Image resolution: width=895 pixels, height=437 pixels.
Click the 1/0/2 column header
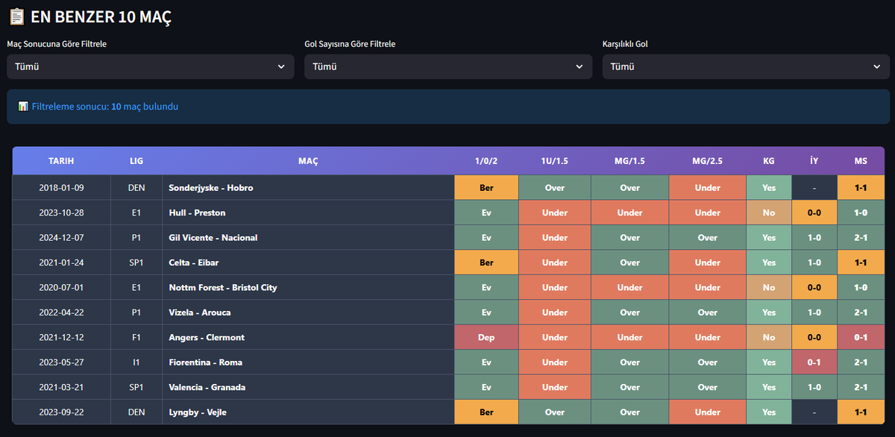pos(486,160)
